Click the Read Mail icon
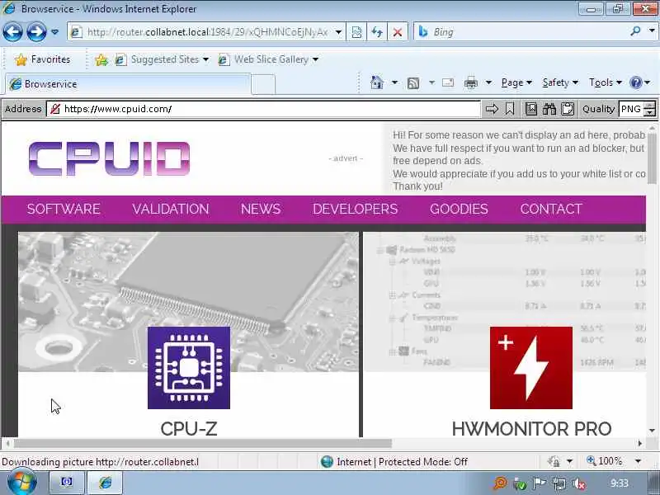Screen dimensions: 660x495 coord(448,82)
